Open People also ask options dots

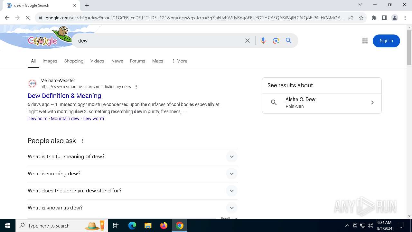pos(83,141)
